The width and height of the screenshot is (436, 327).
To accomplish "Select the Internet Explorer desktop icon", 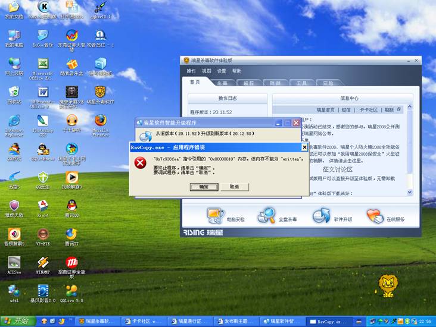I will click(14, 125).
